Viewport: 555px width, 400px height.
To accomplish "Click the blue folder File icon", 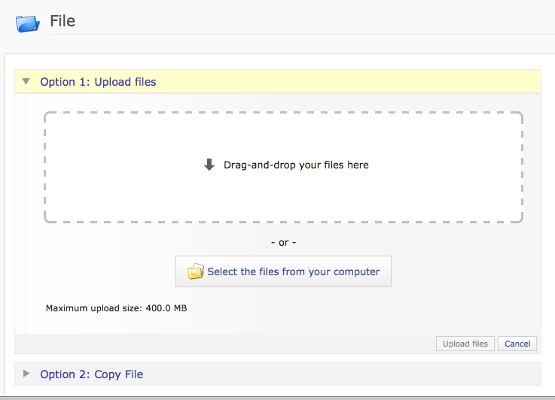I will [27, 23].
